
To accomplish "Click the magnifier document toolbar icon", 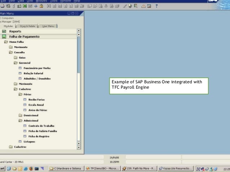I will pos(136,6).
